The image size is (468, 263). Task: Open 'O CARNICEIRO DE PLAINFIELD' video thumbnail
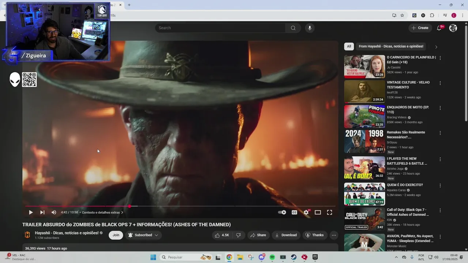pyautogui.click(x=365, y=66)
